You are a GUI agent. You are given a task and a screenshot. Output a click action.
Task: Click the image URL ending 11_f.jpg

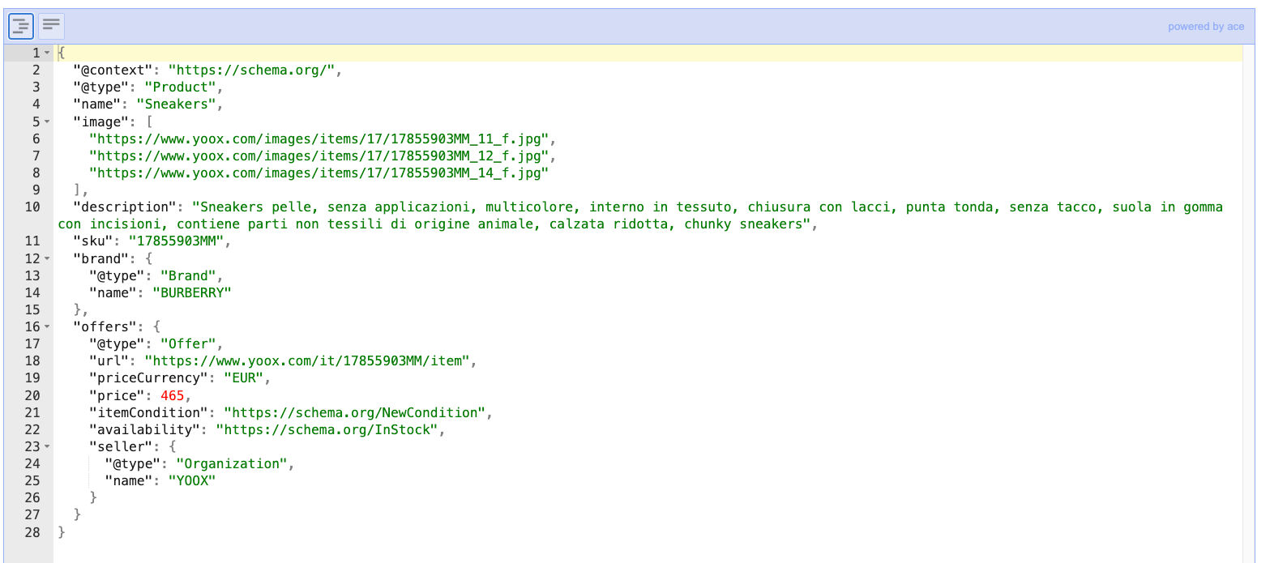tap(319, 139)
